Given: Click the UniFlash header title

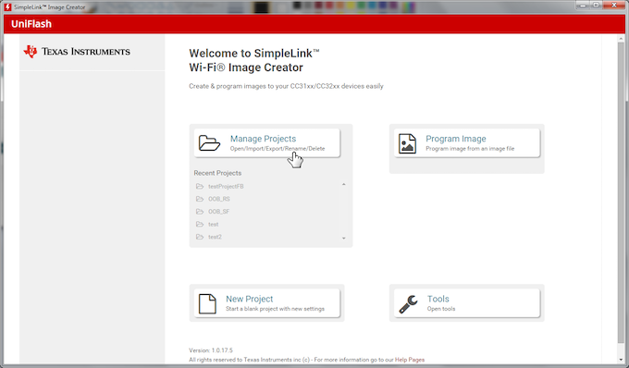Looking at the screenshot, I should (x=31, y=24).
